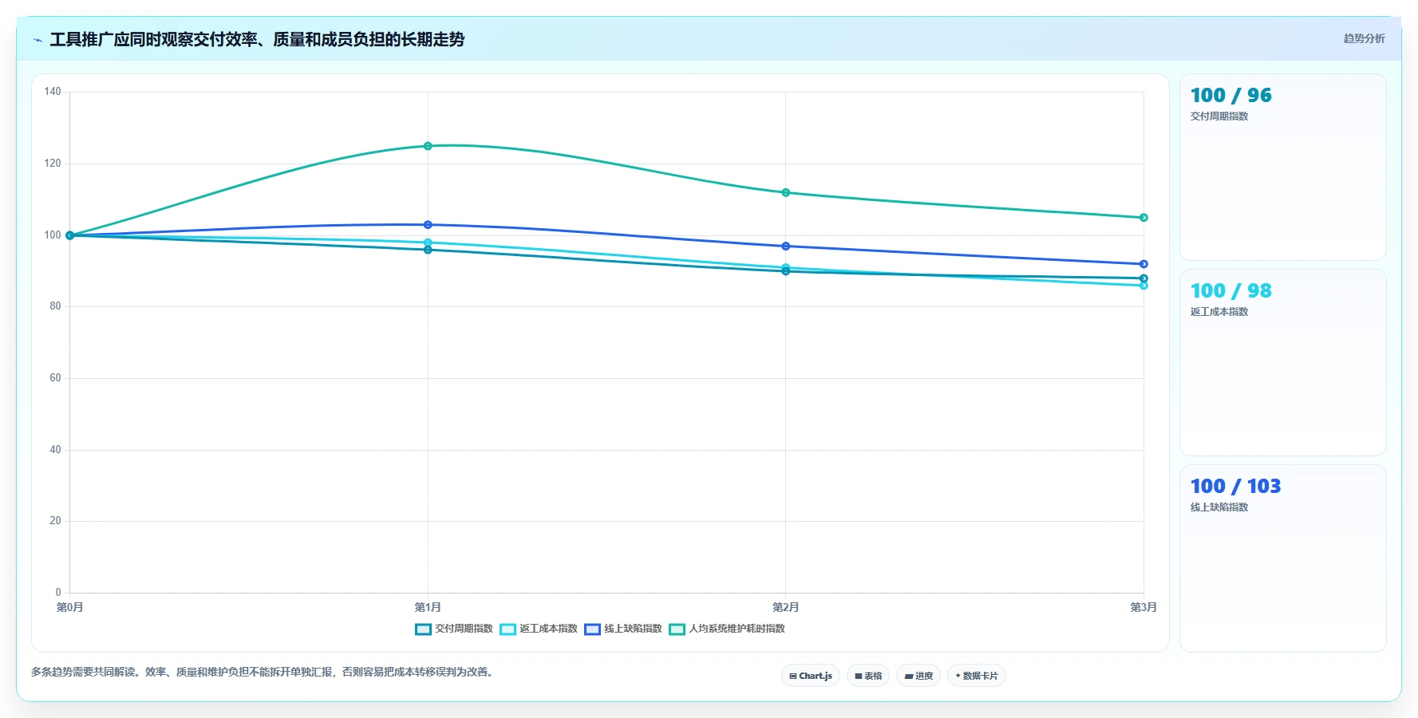This screenshot has width=1418, height=718.
Task: Click the 60 y-axis value
Action: 55,378
